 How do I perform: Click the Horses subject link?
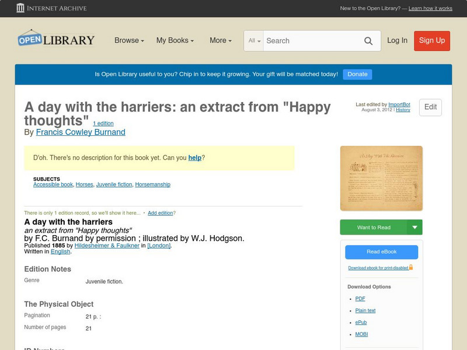pyautogui.click(x=83, y=184)
